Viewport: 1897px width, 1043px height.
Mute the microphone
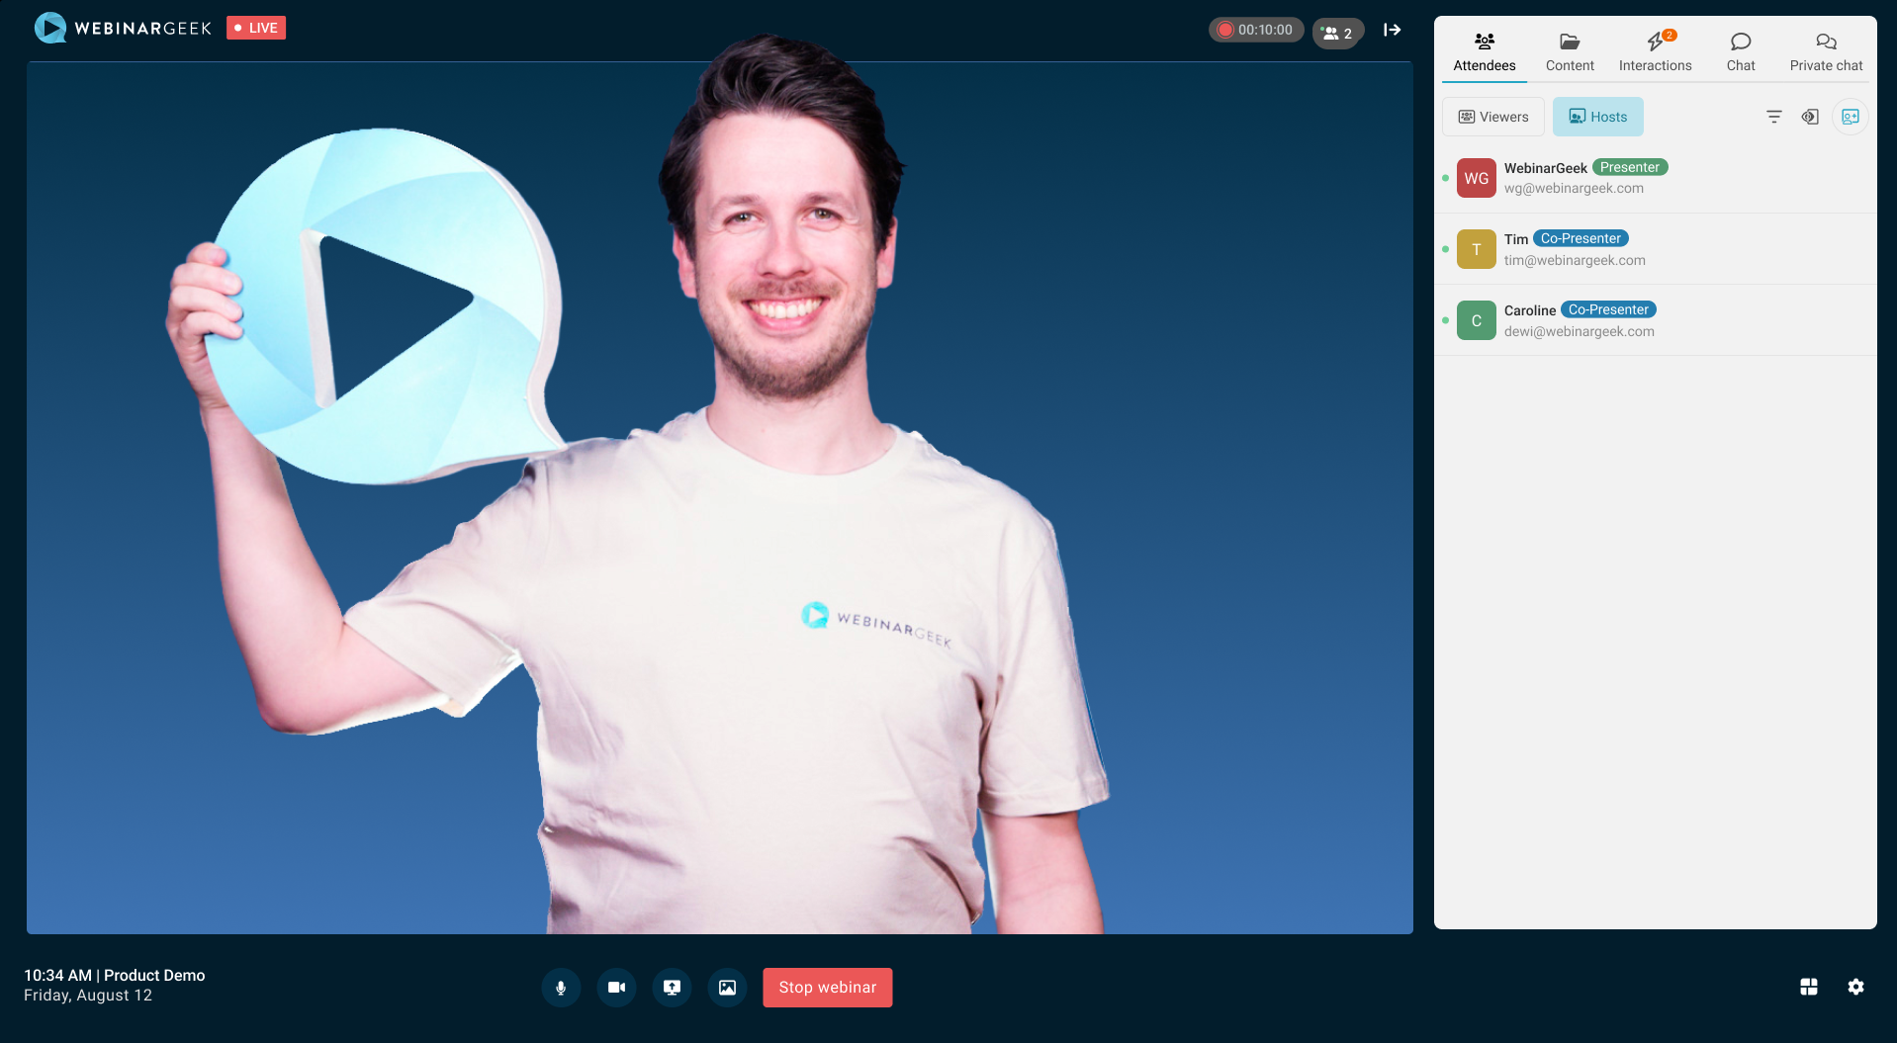point(561,988)
